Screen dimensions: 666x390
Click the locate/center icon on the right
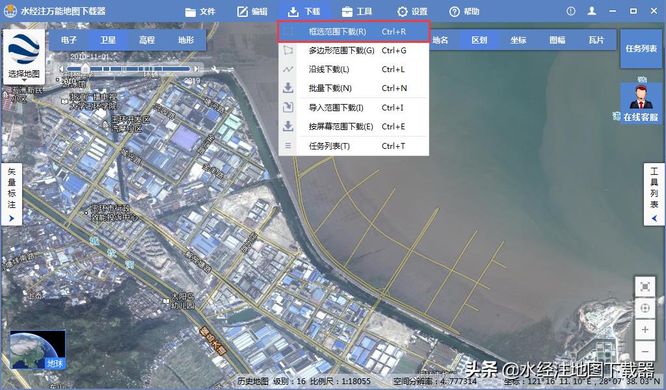[645, 308]
